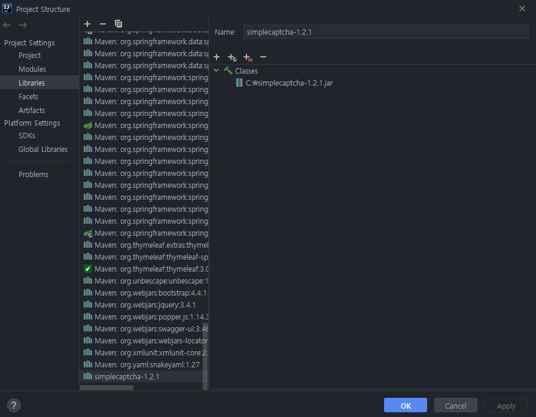Go forward with the right arrow
This screenshot has height=417, width=536.
(x=23, y=25)
